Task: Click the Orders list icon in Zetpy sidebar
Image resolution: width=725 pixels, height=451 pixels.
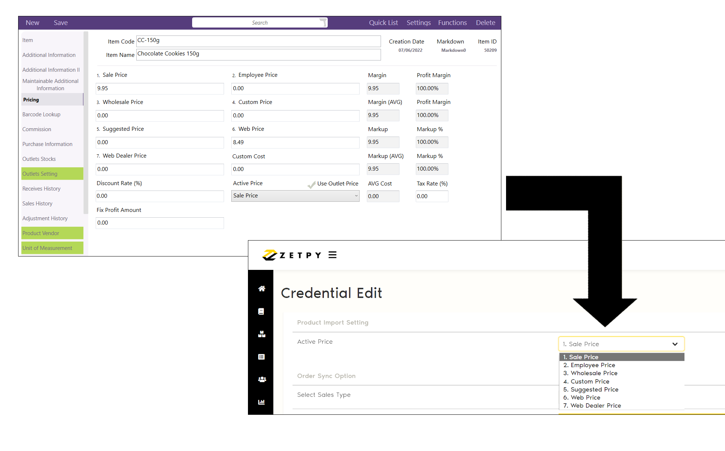Action: (x=261, y=356)
